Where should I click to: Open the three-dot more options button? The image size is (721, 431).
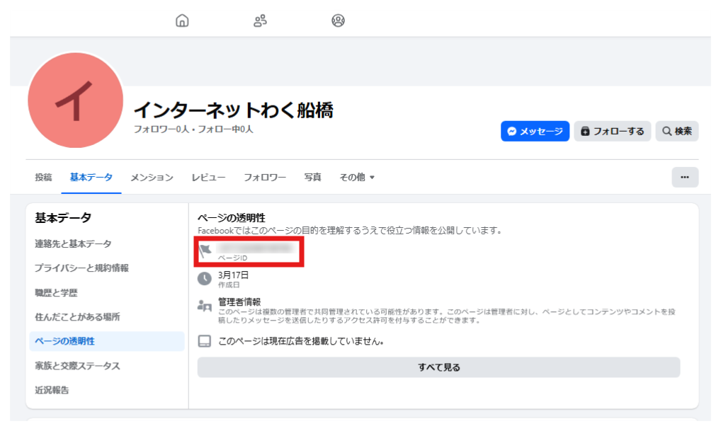click(684, 177)
